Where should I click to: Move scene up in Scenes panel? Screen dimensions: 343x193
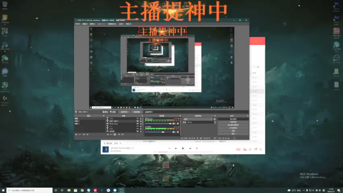point(84,134)
